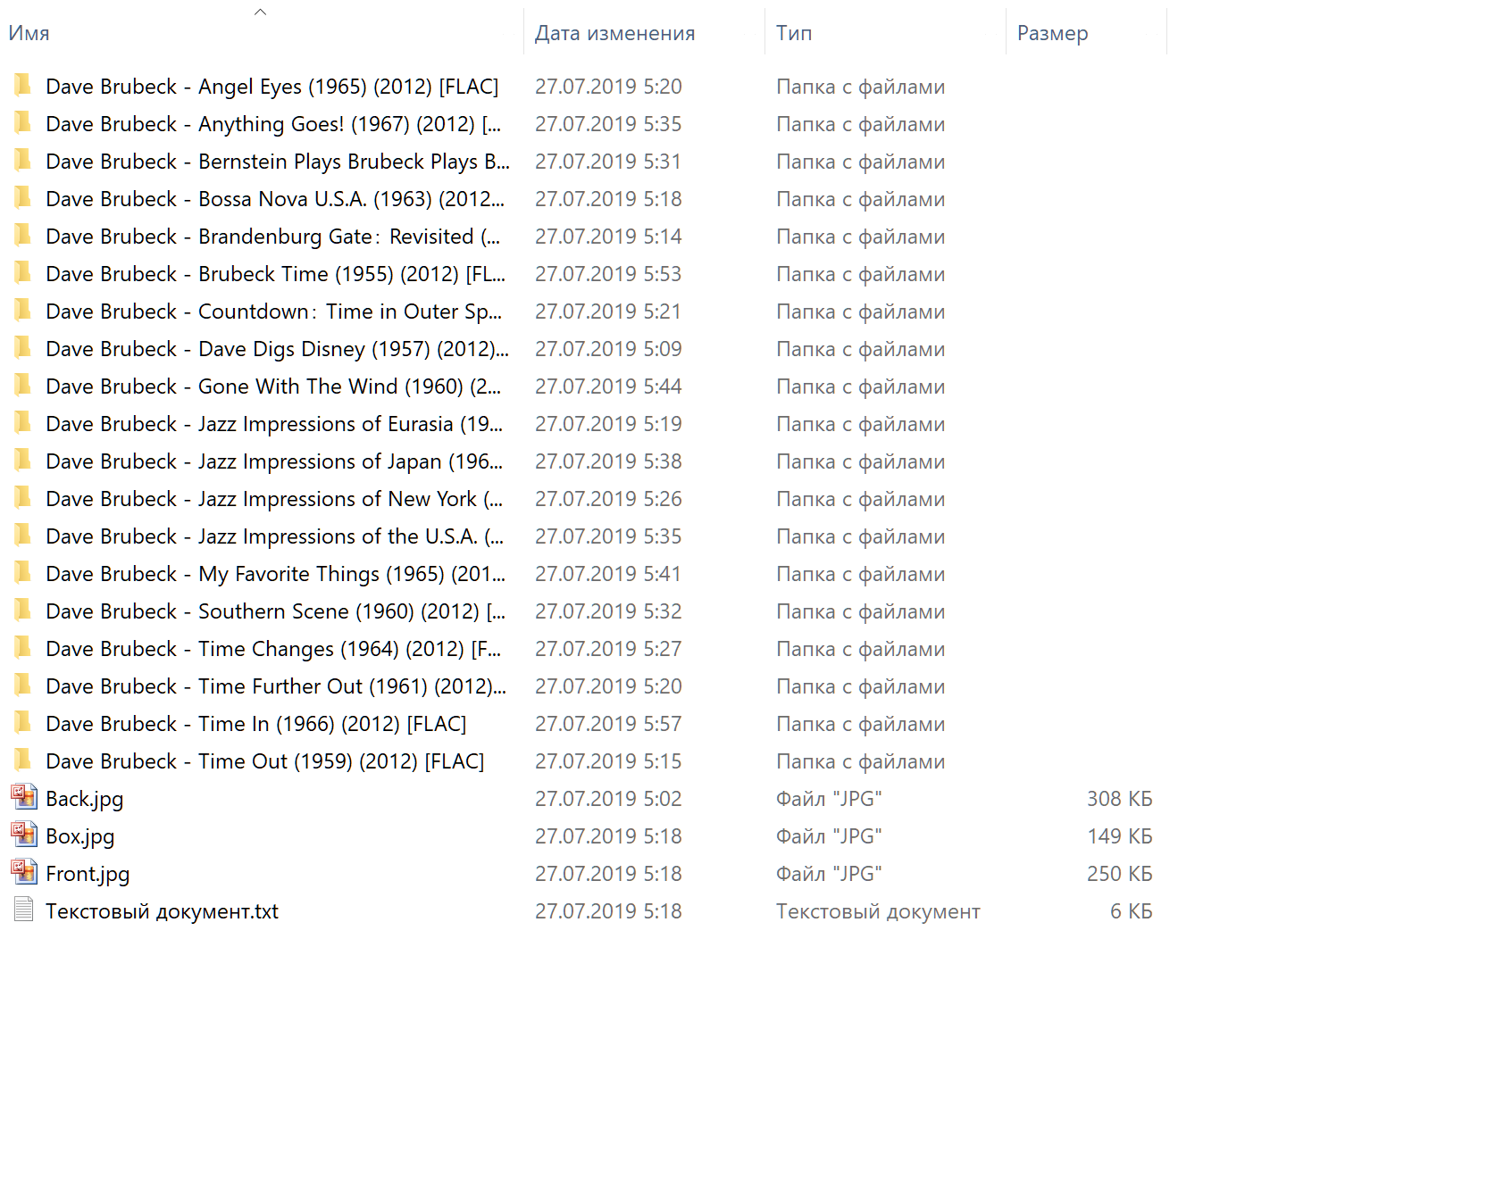Select the 'Dave Brubeck - Time Further Out (1961)' name
The width and height of the screenshot is (1504, 1180).
coord(276,686)
